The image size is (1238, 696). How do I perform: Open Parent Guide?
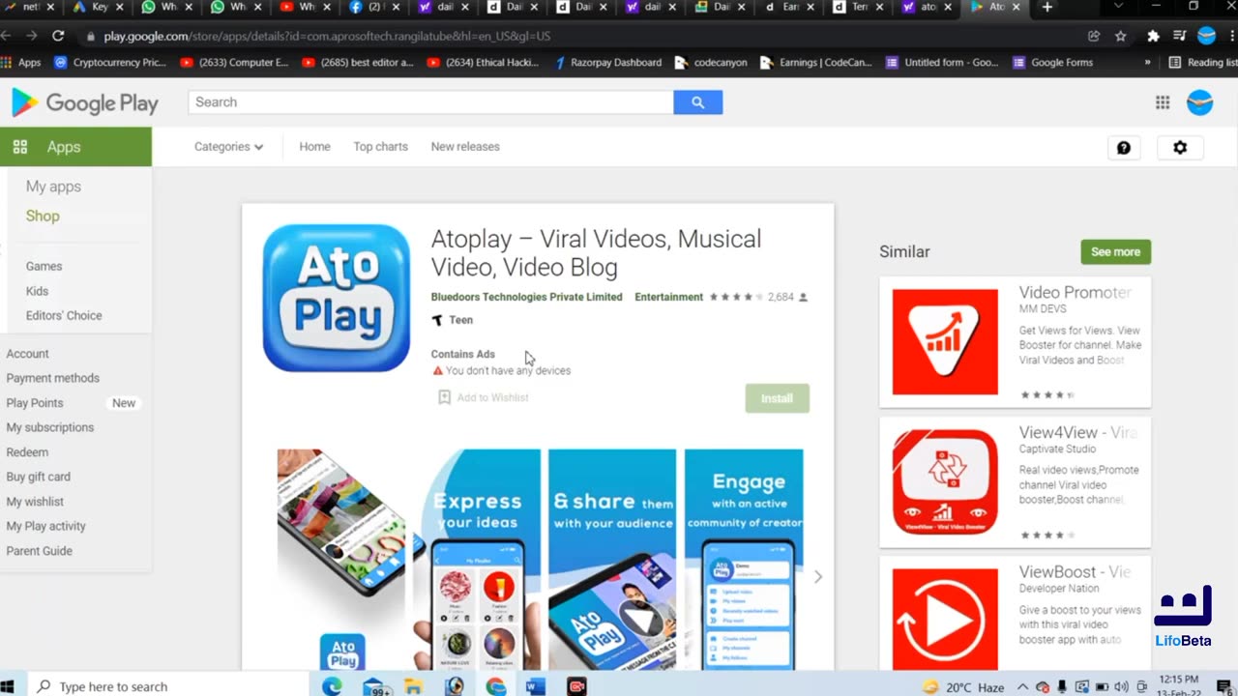pyautogui.click(x=40, y=551)
